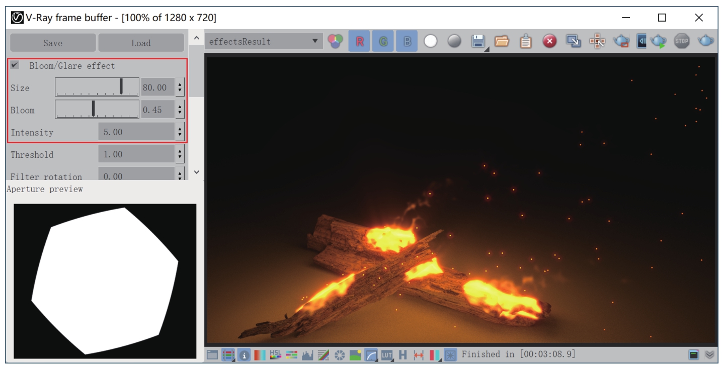Viewport: 722px width, 368px height.
Task: Copy render to clipboard icon
Action: point(525,42)
